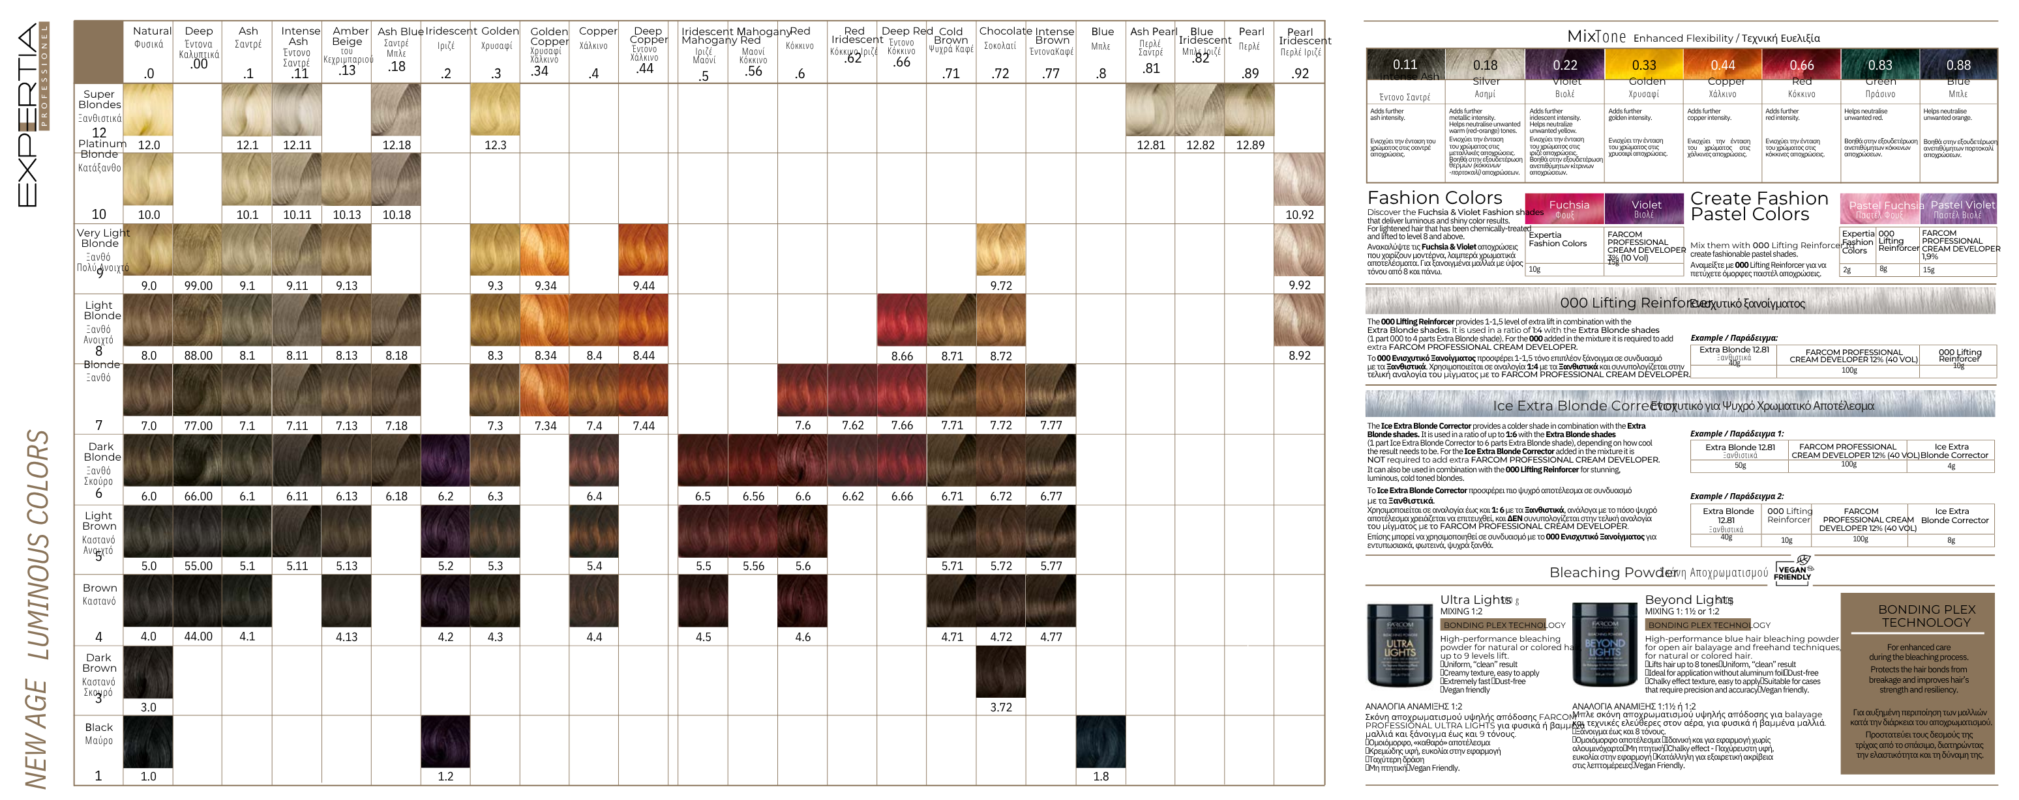Click the 000 Lifting Reinforcer header banner
The width and height of the screenshot is (2019, 800).
click(1681, 302)
